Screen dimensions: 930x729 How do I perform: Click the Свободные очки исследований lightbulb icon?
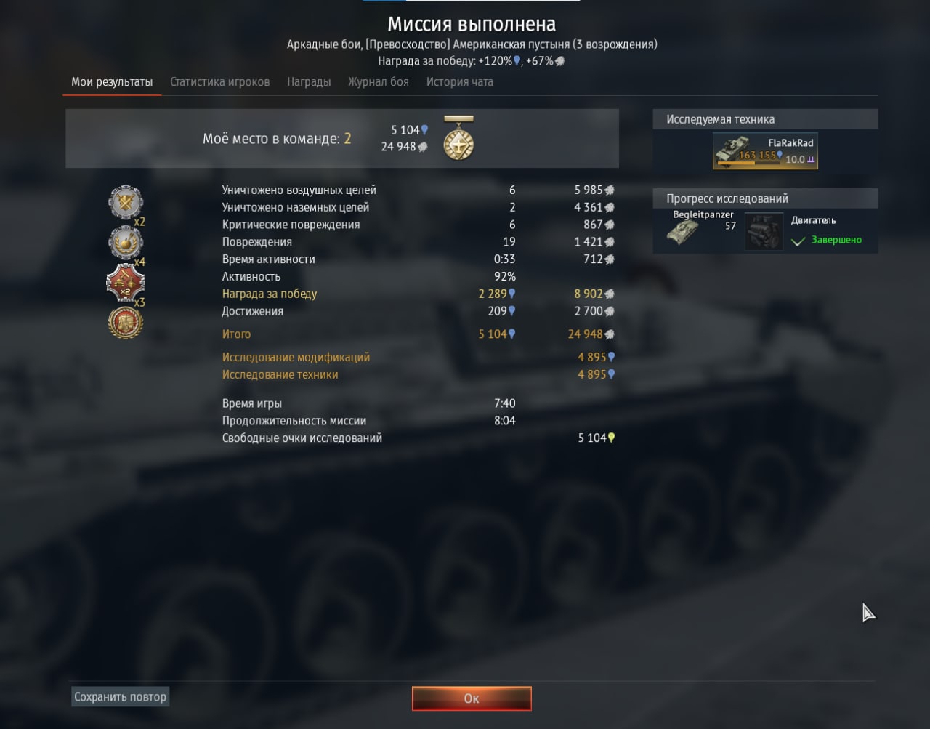point(612,438)
